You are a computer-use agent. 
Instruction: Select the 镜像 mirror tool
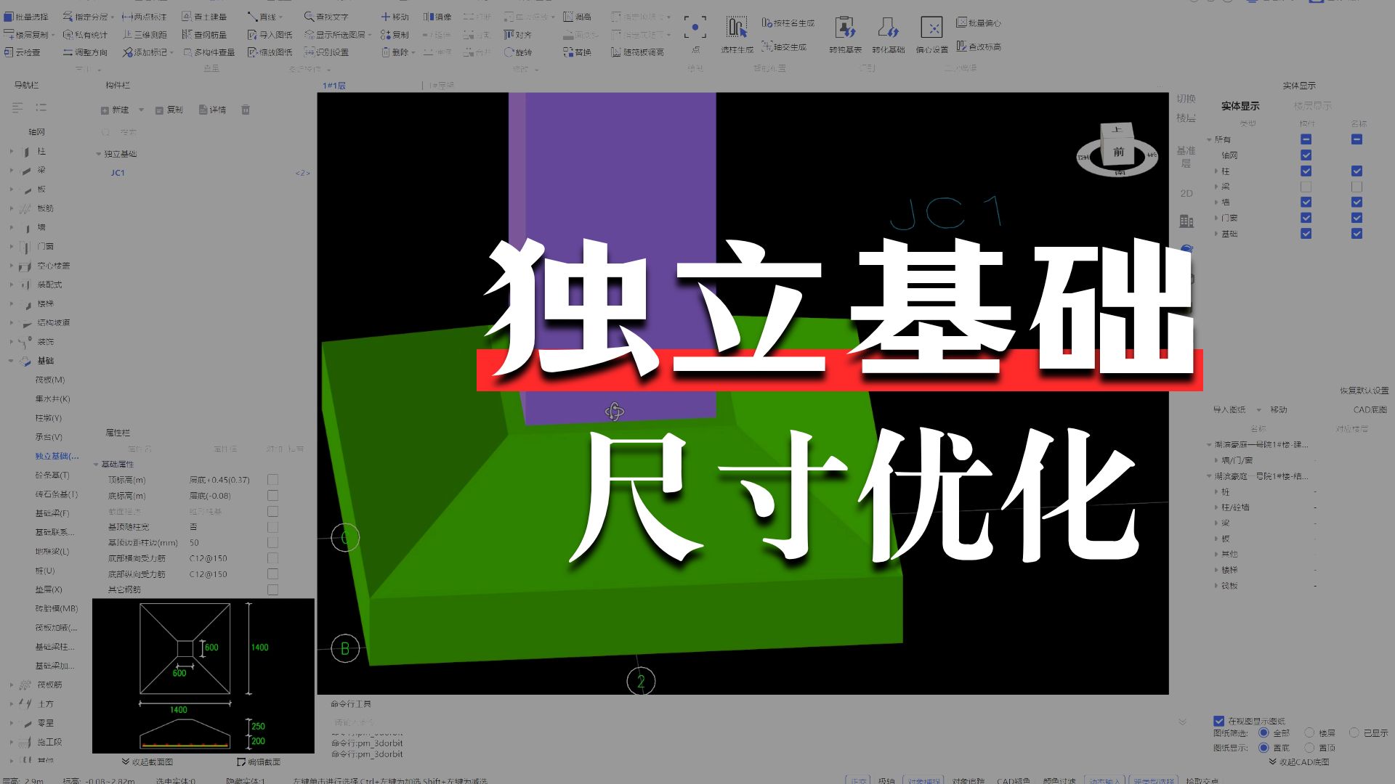437,16
